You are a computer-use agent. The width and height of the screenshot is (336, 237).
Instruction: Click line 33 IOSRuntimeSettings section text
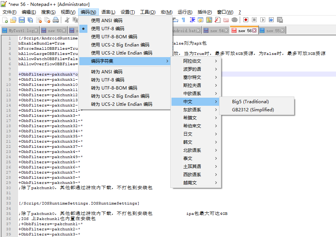pyautogui.click(x=79, y=203)
